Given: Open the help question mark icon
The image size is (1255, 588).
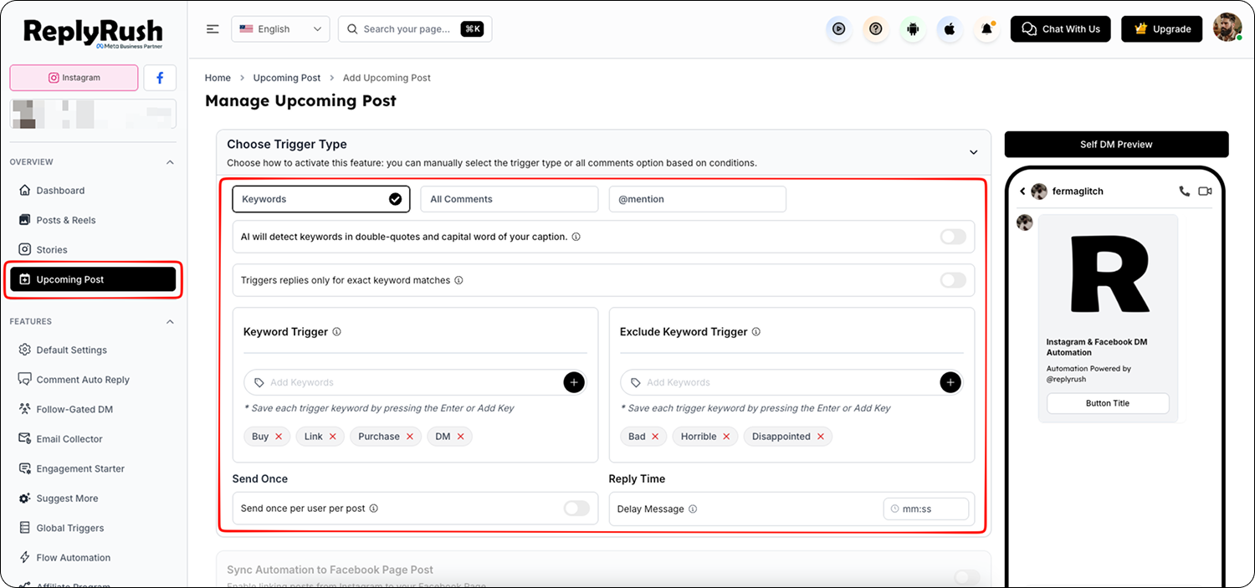Looking at the screenshot, I should point(875,28).
